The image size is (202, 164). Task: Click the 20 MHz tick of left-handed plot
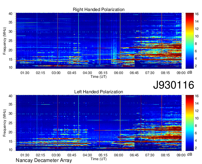(10, 132)
